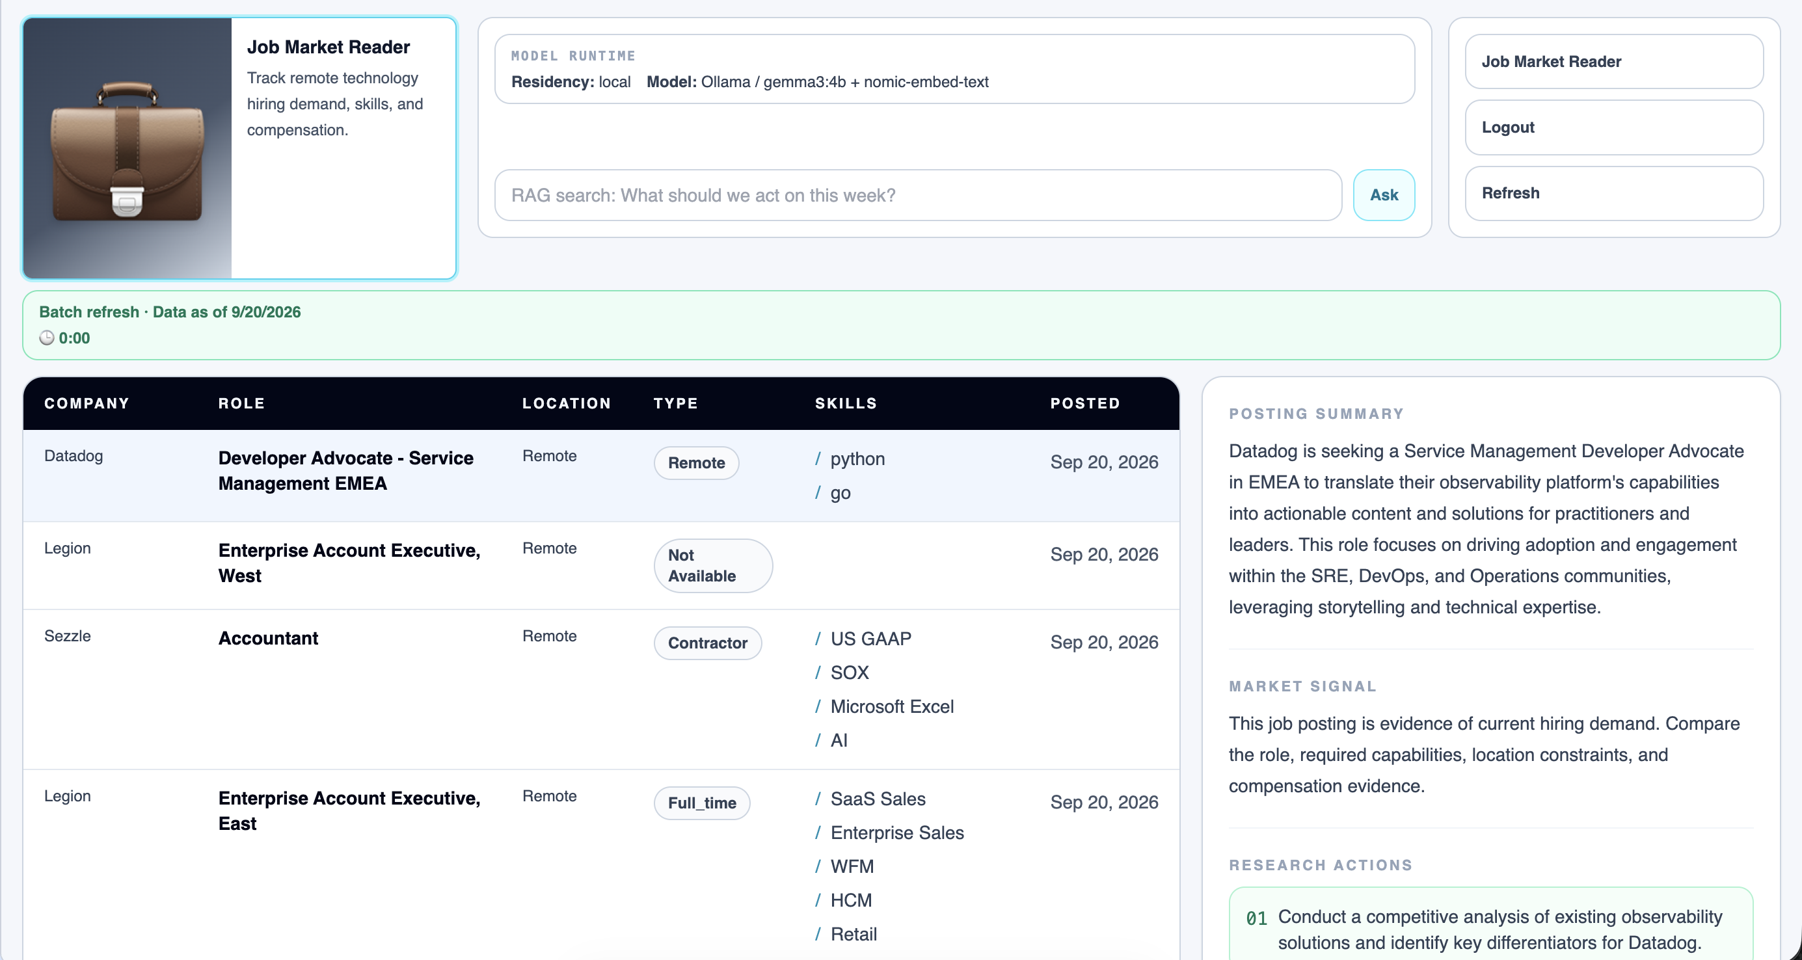
Task: Click the Batch refresh data status text
Action: click(170, 312)
